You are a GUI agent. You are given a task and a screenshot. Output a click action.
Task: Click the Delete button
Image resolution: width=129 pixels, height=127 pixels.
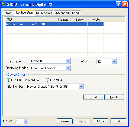[x=114, y=97]
